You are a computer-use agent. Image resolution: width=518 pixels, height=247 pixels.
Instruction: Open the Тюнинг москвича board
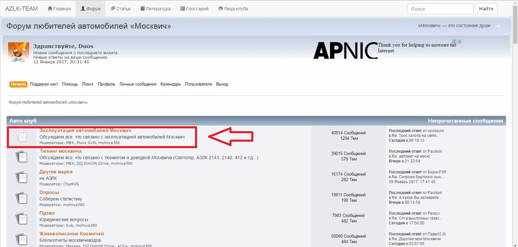click(60, 151)
